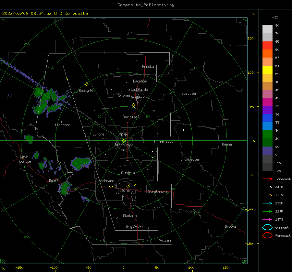Viewport: 292px width, 272px height.
Task: Click the -150 tick on bottom axis
Action: 19,268
